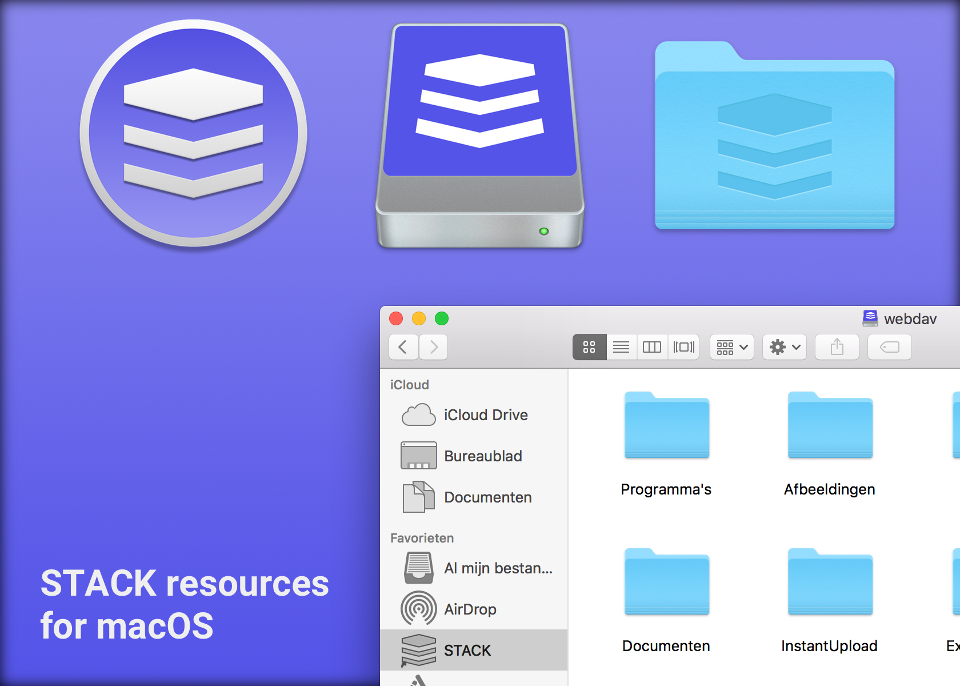Click the Tags button in the toolbar
This screenshot has height=686, width=960.
[889, 347]
